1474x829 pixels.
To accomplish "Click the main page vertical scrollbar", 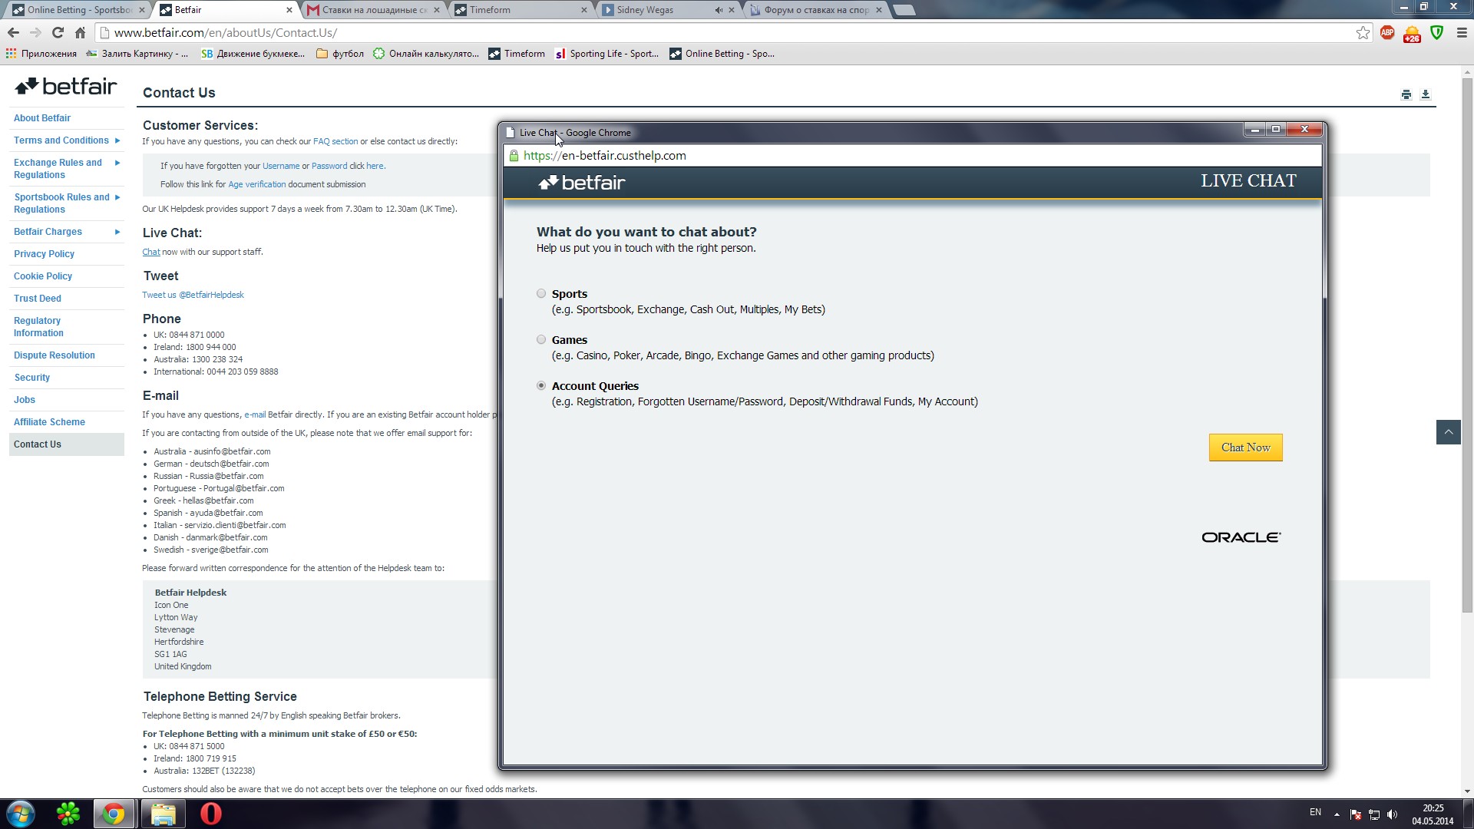I will (x=1467, y=345).
